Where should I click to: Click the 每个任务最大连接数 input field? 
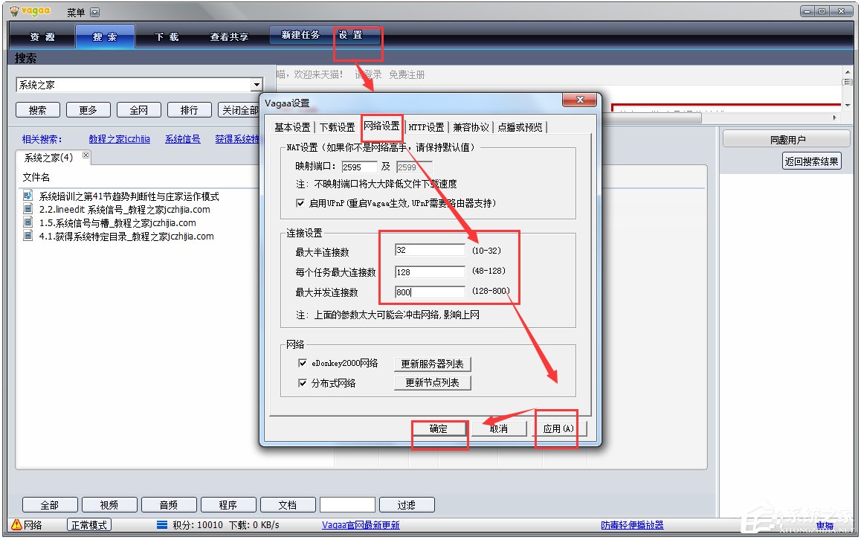(x=430, y=271)
